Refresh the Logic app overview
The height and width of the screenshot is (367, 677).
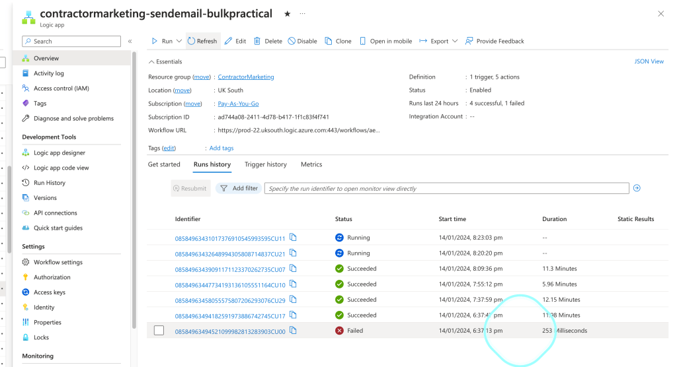tap(202, 41)
